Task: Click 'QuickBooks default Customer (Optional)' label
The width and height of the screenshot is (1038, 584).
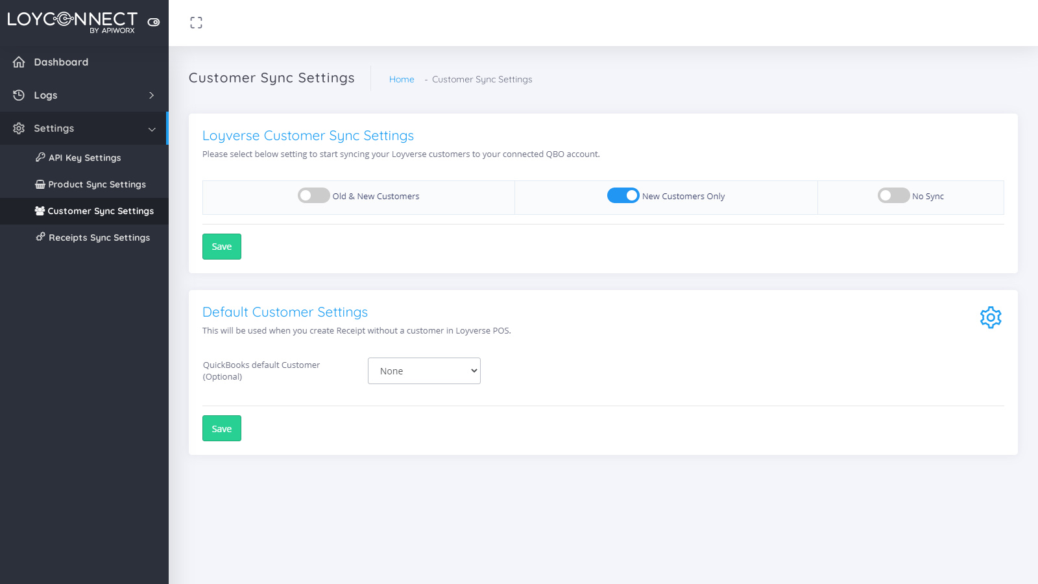Action: [x=261, y=371]
